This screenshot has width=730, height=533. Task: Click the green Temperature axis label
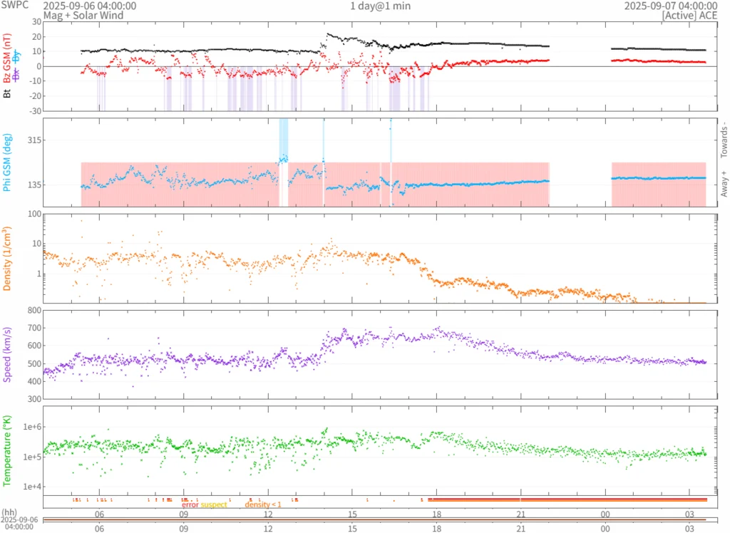[x=8, y=450]
